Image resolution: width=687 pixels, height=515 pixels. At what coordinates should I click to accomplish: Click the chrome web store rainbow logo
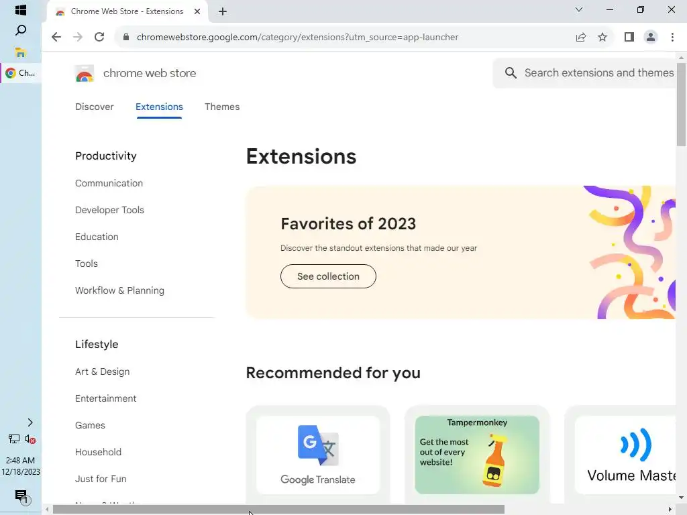tap(84, 73)
